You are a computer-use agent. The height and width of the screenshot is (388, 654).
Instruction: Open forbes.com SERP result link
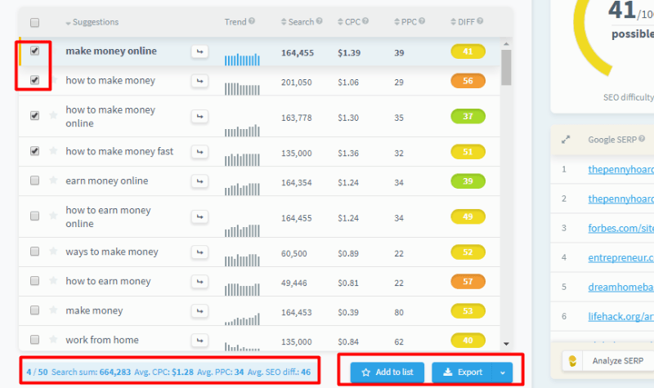(x=621, y=228)
